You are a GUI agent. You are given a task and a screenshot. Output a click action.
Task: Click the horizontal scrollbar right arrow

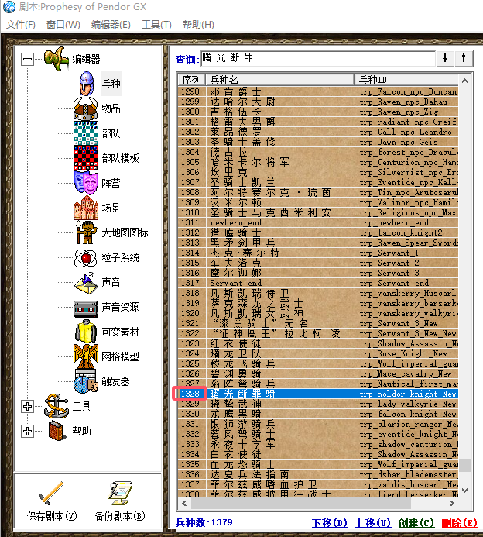point(452,503)
